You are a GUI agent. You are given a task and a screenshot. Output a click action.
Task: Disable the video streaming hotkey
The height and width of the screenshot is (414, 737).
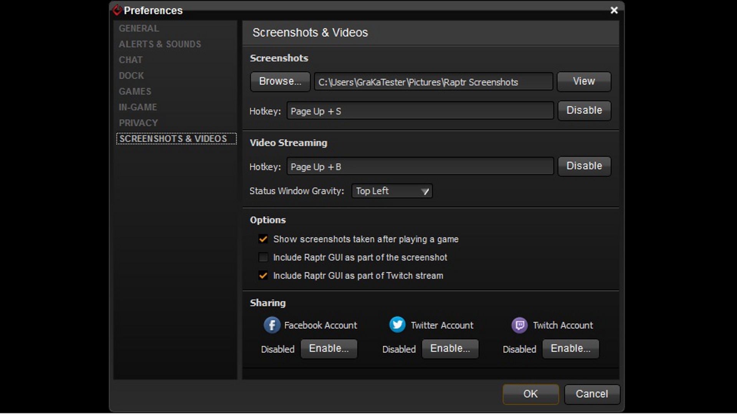[584, 166]
